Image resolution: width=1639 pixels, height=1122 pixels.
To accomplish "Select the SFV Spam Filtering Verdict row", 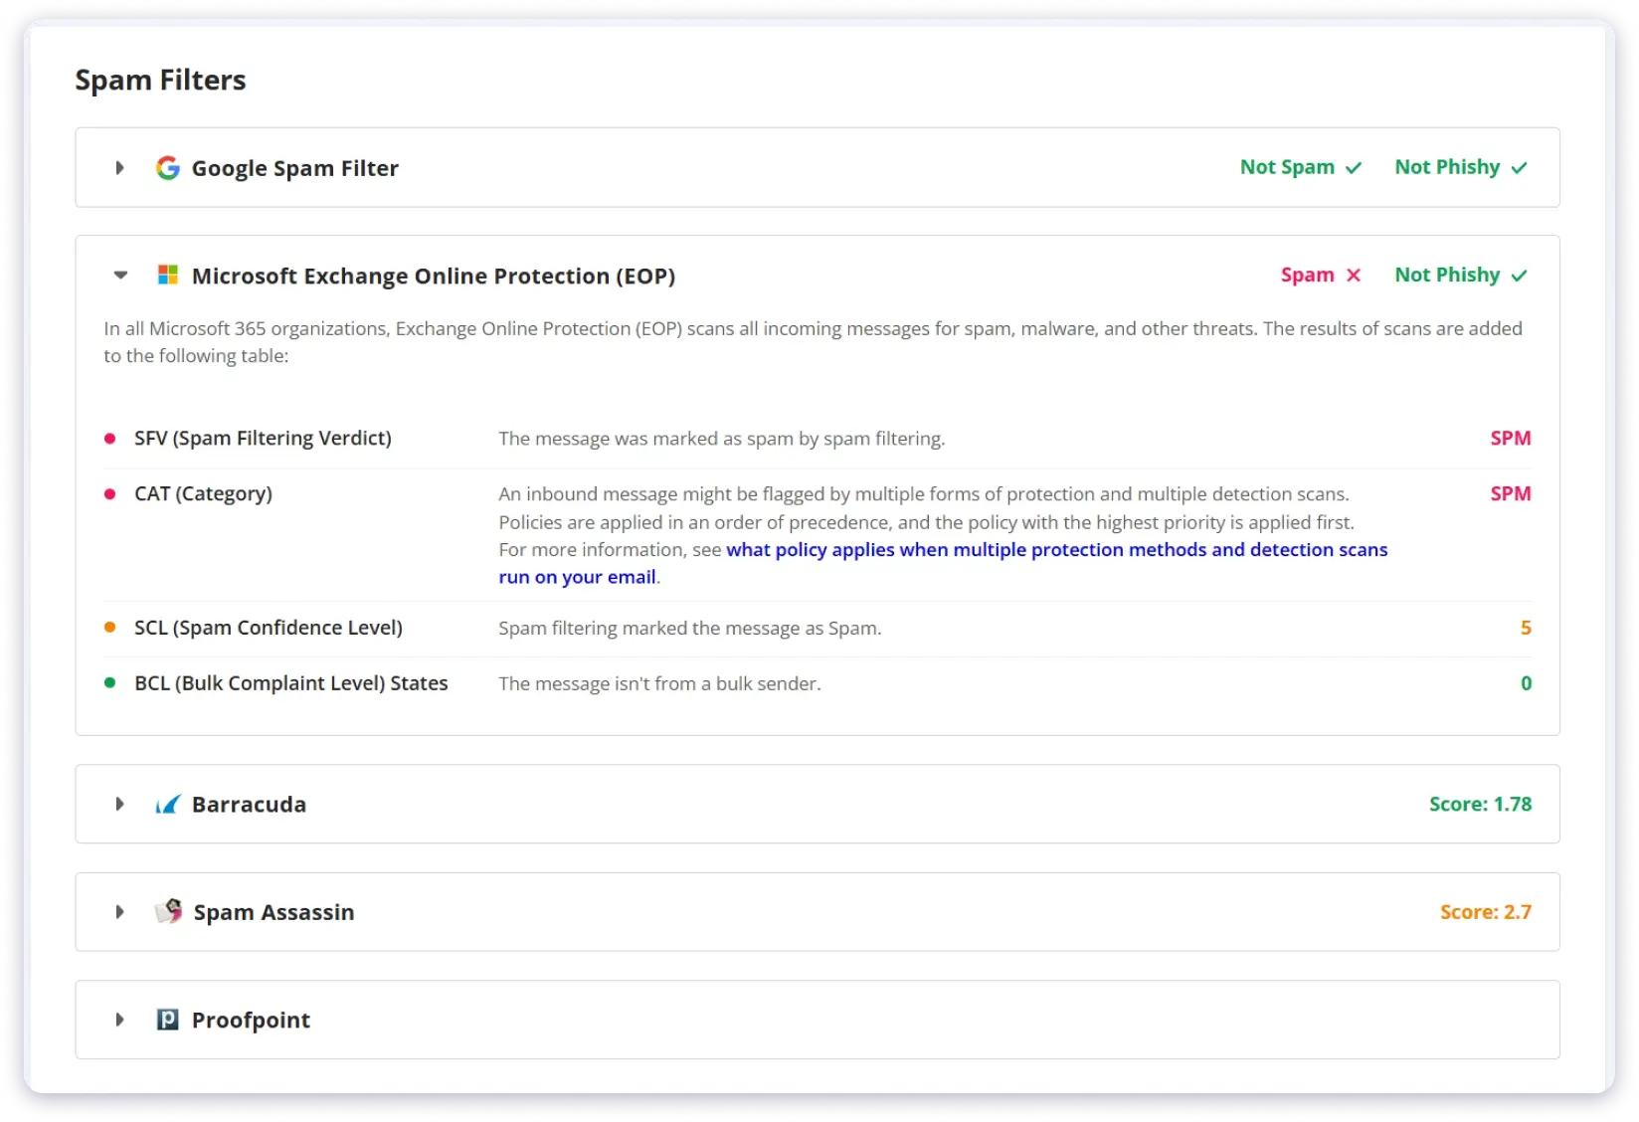I will (x=263, y=439).
